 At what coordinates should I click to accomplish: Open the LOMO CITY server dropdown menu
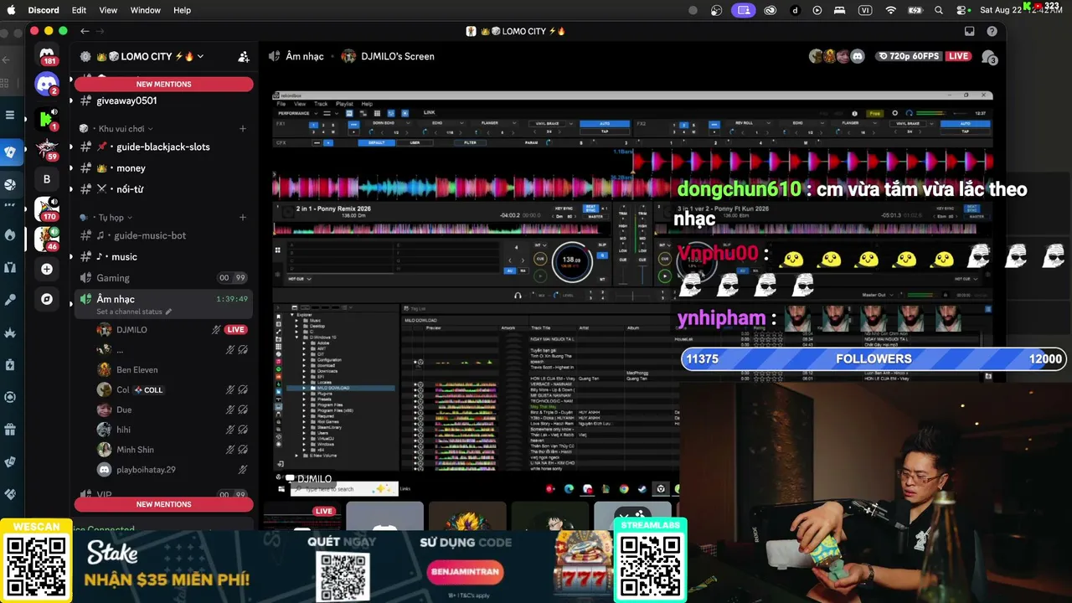pos(201,57)
